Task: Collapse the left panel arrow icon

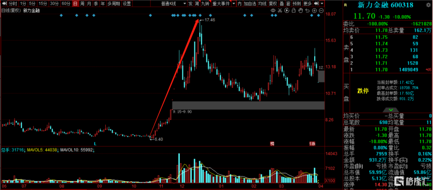Action: pyautogui.click(x=4, y=4)
